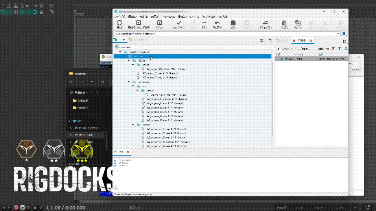The width and height of the screenshot is (376, 211).
Task: Open the 編集(E) menu
Action: pyautogui.click(x=132, y=16)
